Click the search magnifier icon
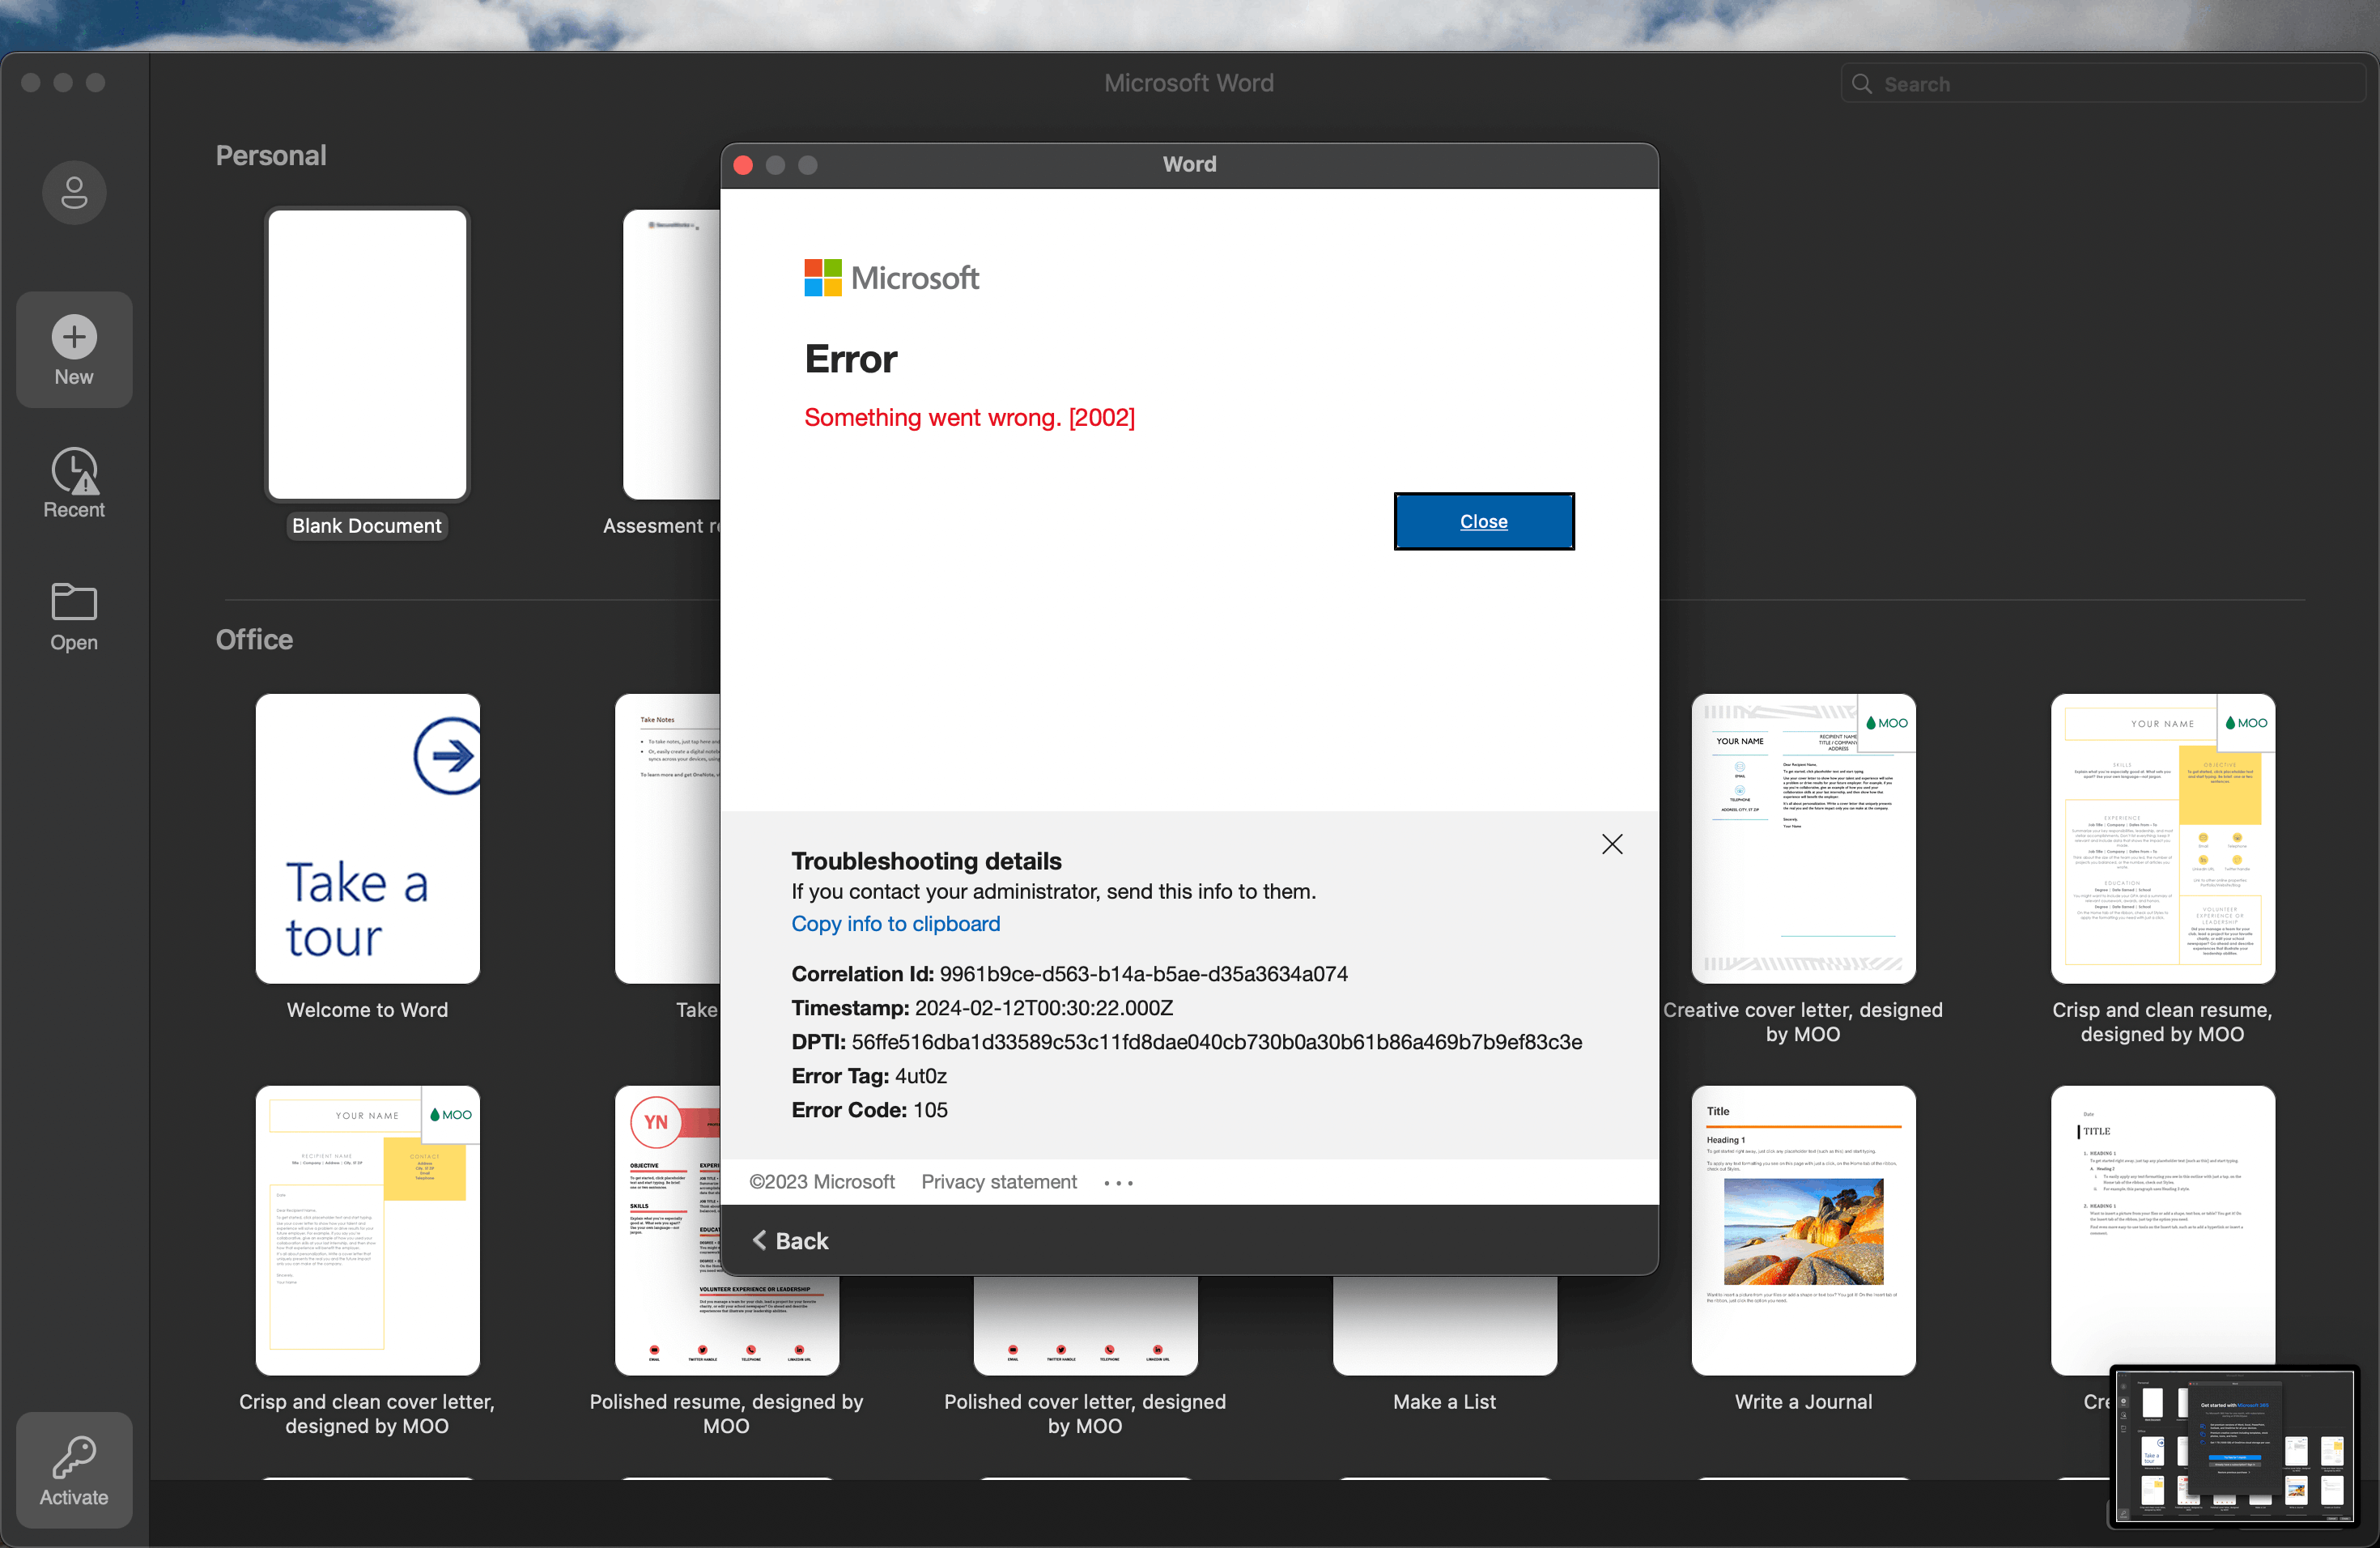 pos(1861,84)
